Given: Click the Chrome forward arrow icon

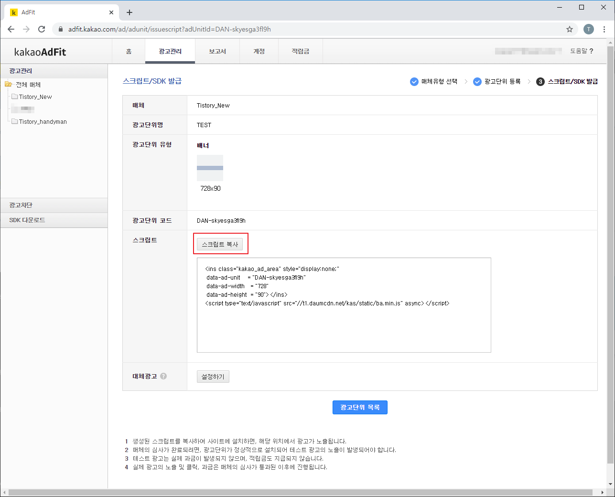Looking at the screenshot, I should tap(26, 29).
